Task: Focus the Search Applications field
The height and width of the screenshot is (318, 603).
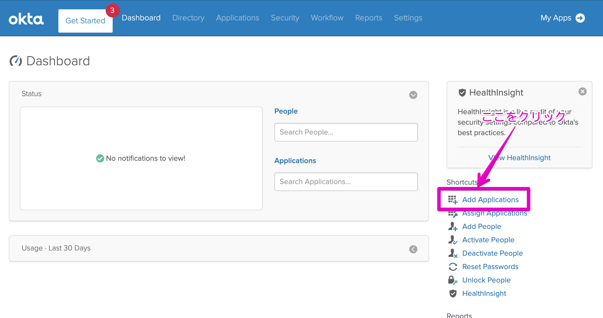Action: 346,182
